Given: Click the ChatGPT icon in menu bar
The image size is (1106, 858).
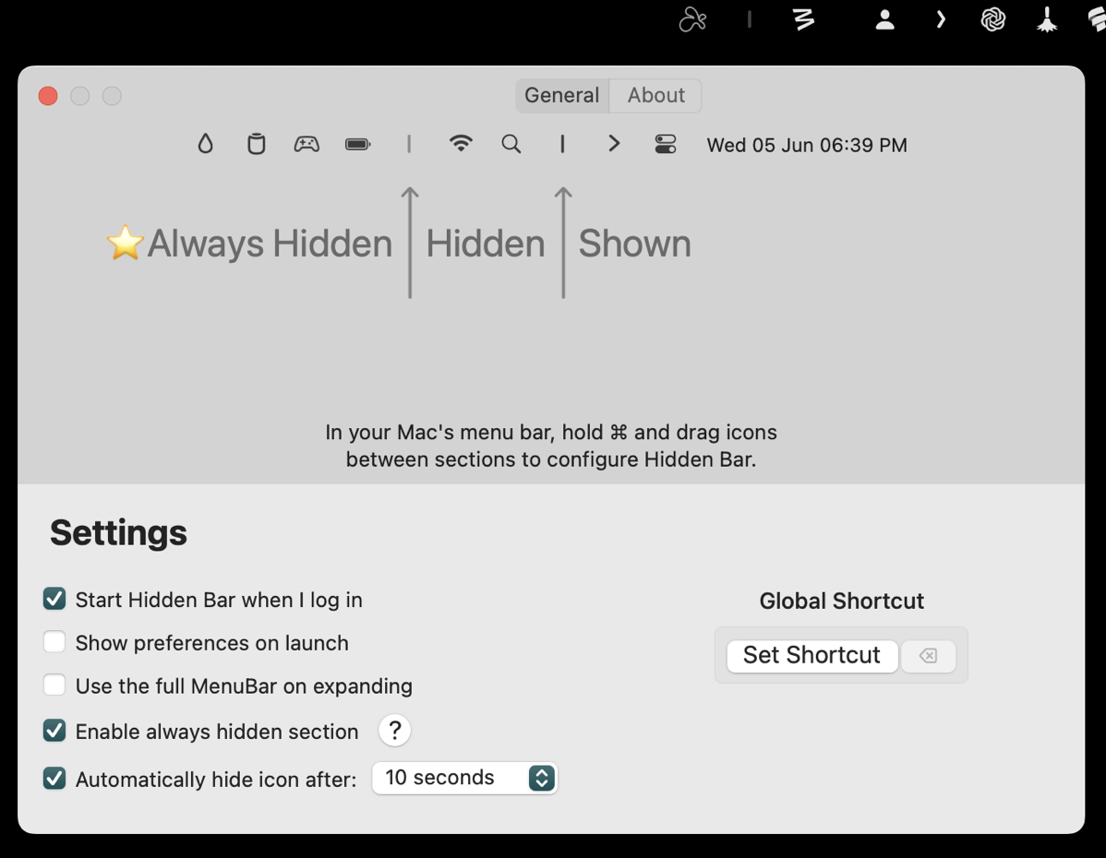Looking at the screenshot, I should pyautogui.click(x=992, y=19).
